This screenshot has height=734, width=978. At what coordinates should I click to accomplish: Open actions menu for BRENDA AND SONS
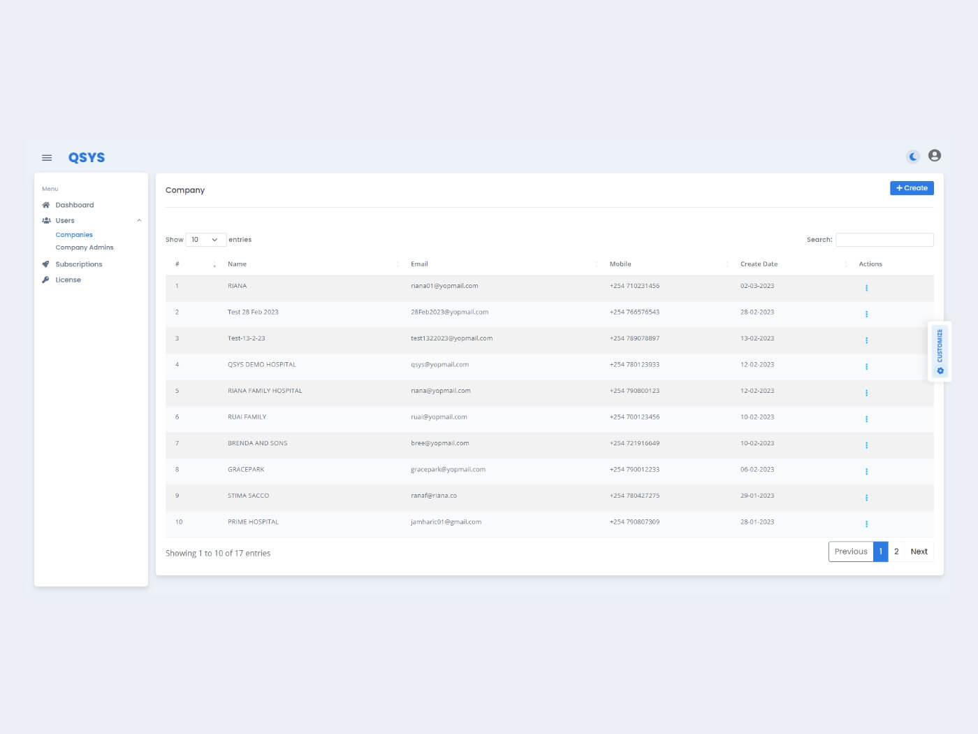tap(866, 445)
